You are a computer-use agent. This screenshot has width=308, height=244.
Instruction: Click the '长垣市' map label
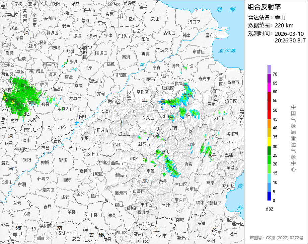click(6, 182)
